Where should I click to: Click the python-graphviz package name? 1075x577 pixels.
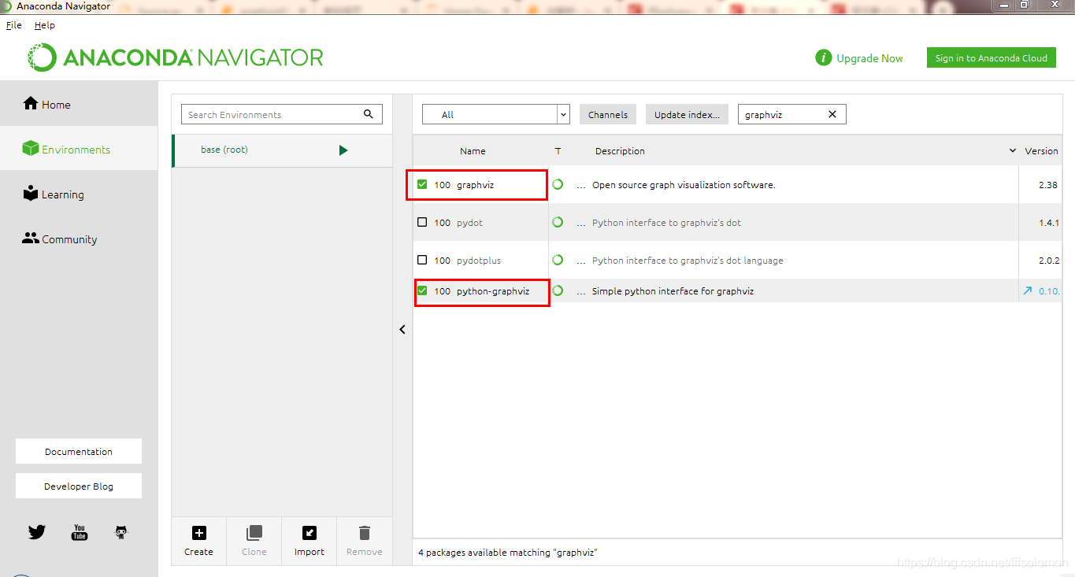(x=493, y=290)
